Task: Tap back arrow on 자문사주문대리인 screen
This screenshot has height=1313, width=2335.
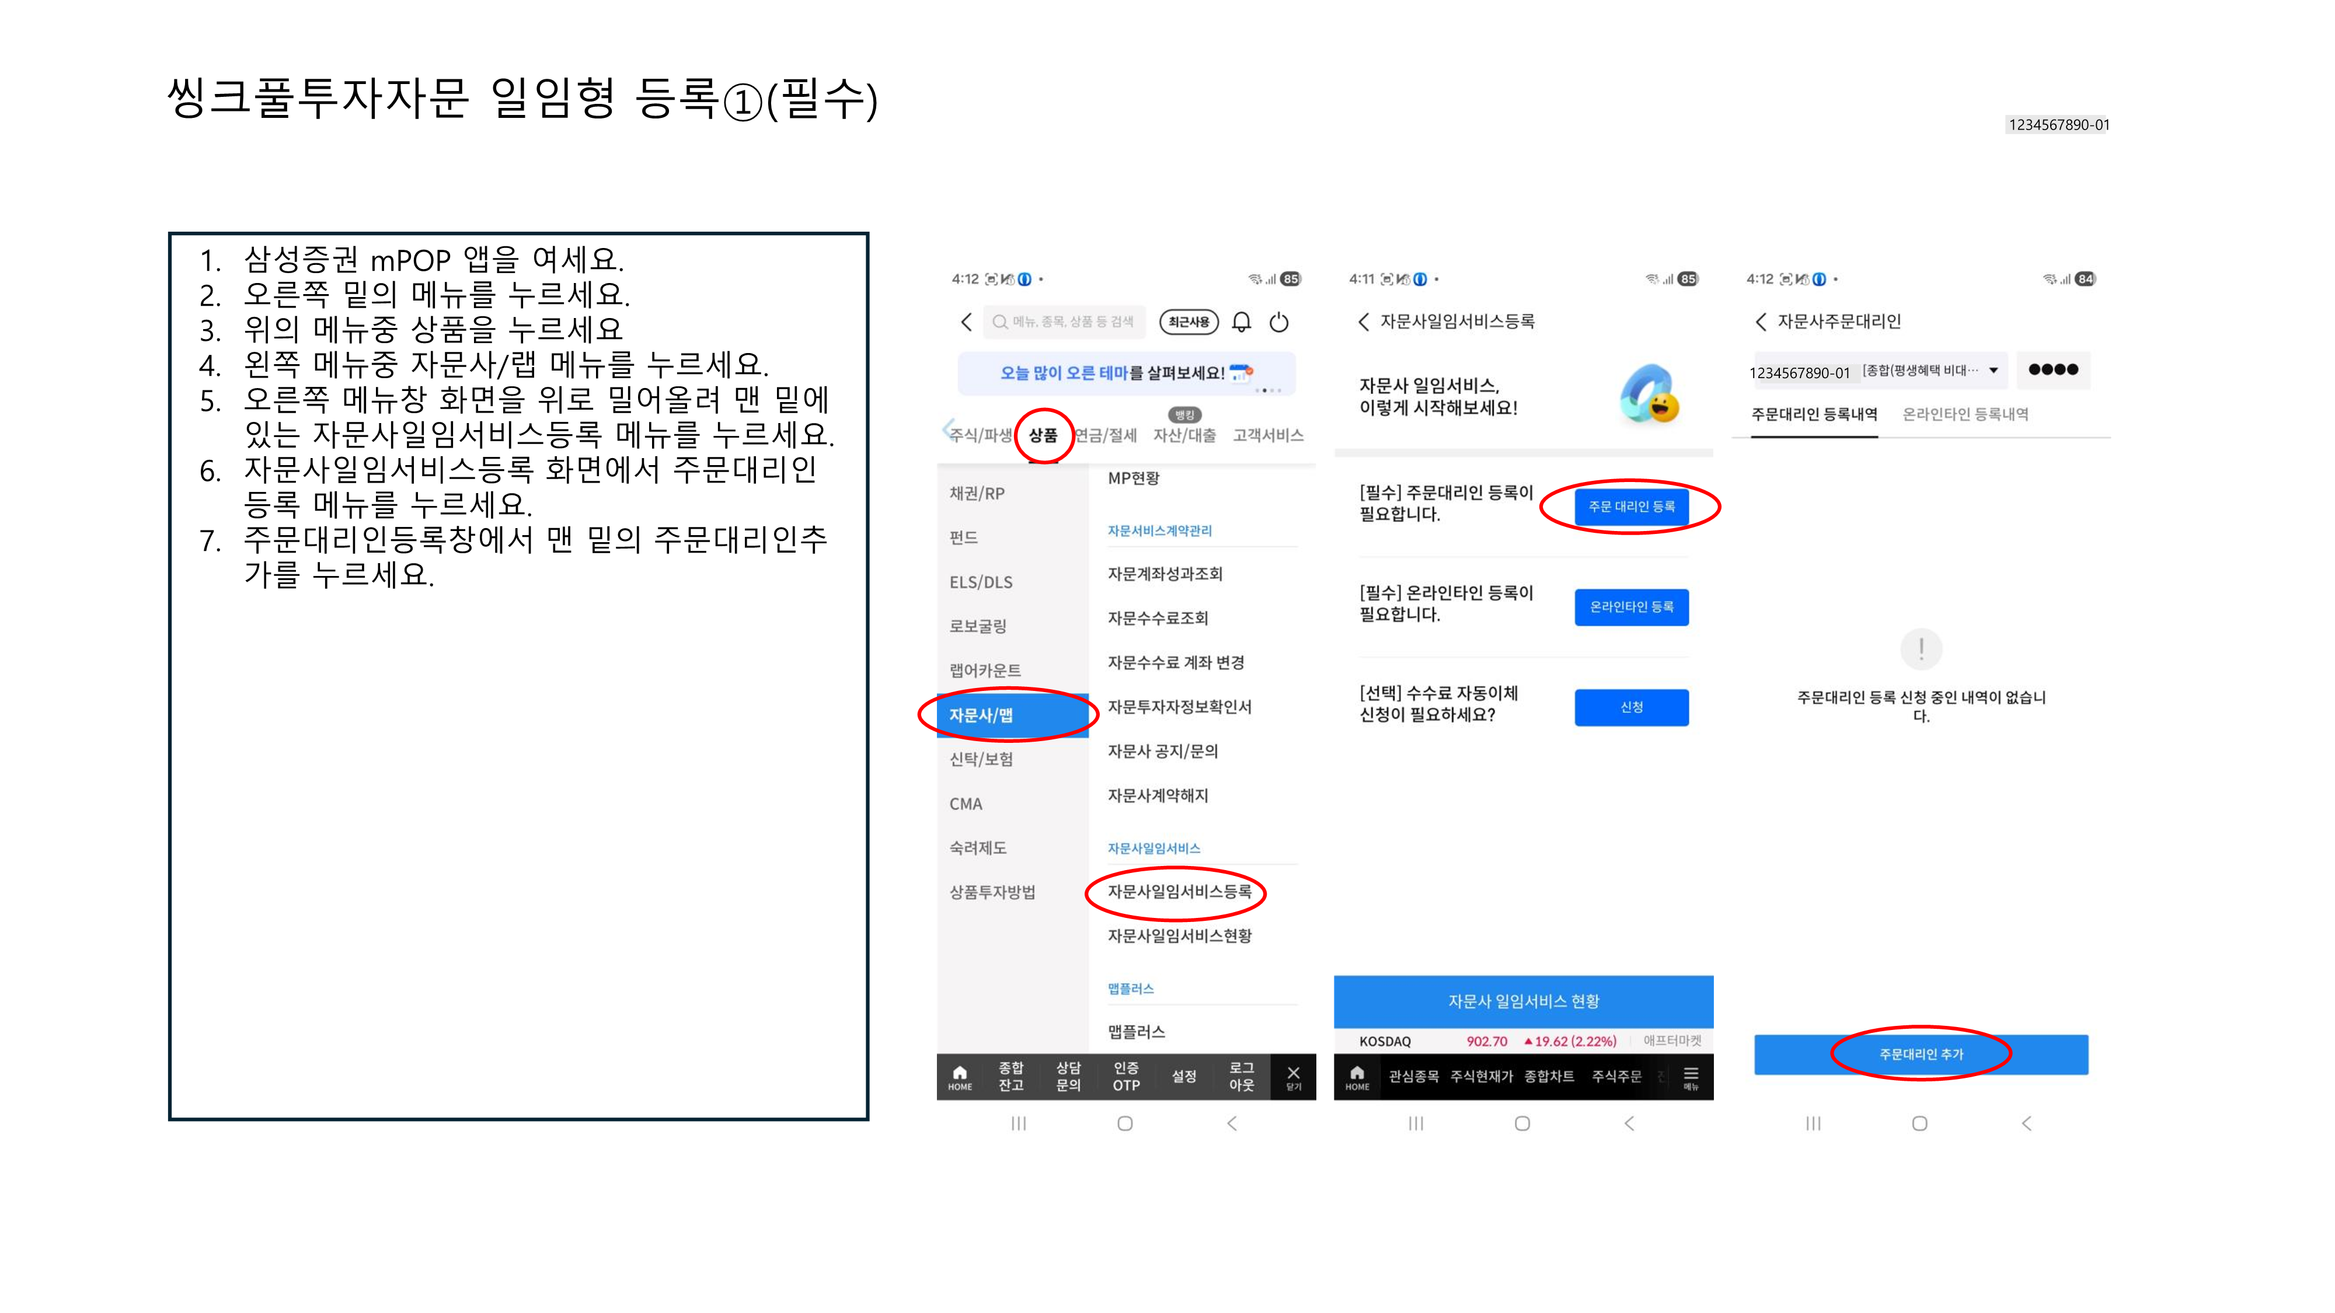Action: click(1761, 322)
